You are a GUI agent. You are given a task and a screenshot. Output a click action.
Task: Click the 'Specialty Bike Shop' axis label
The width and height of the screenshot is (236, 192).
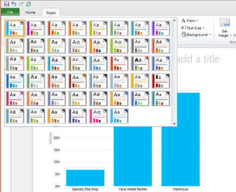(x=85, y=189)
